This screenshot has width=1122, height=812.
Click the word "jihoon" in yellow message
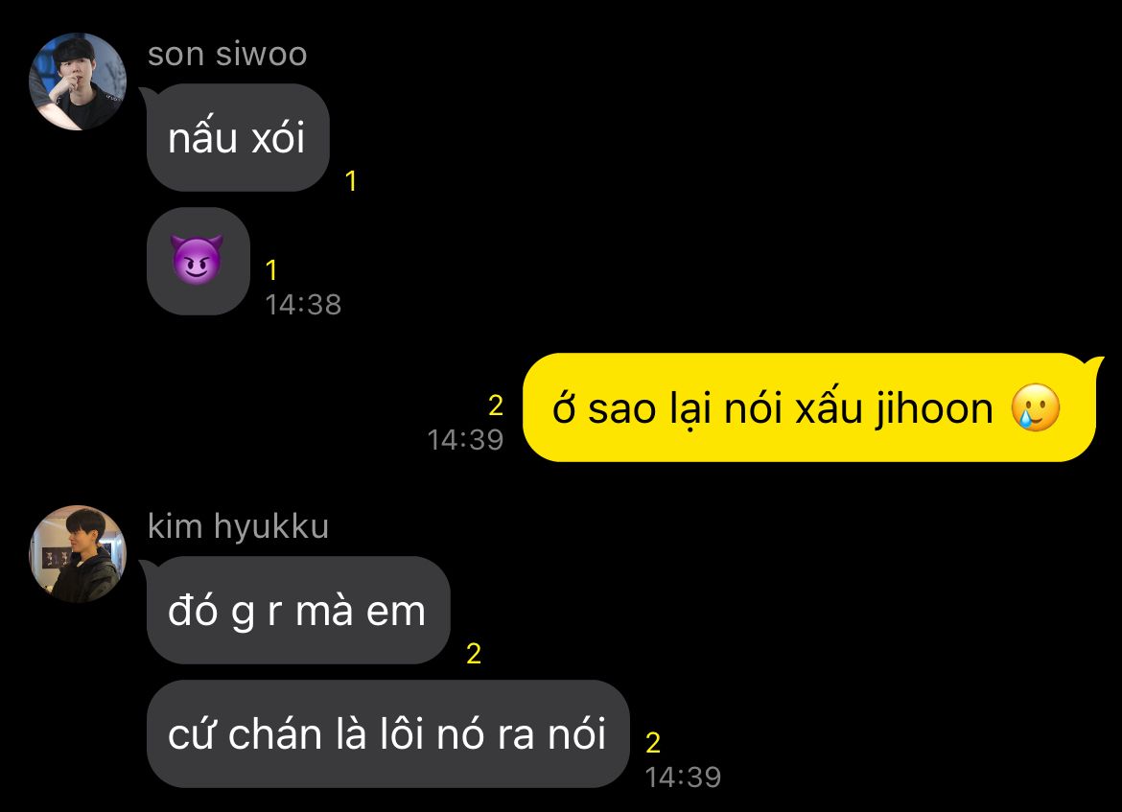[x=933, y=410]
